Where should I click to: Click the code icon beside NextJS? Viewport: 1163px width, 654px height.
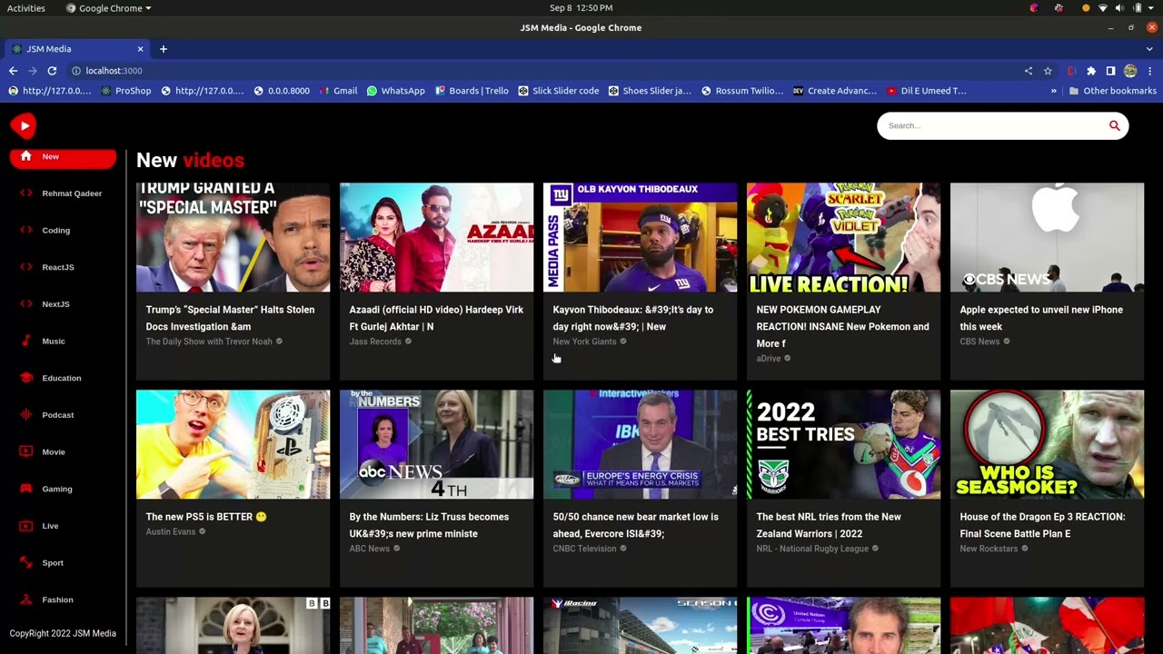pos(25,304)
